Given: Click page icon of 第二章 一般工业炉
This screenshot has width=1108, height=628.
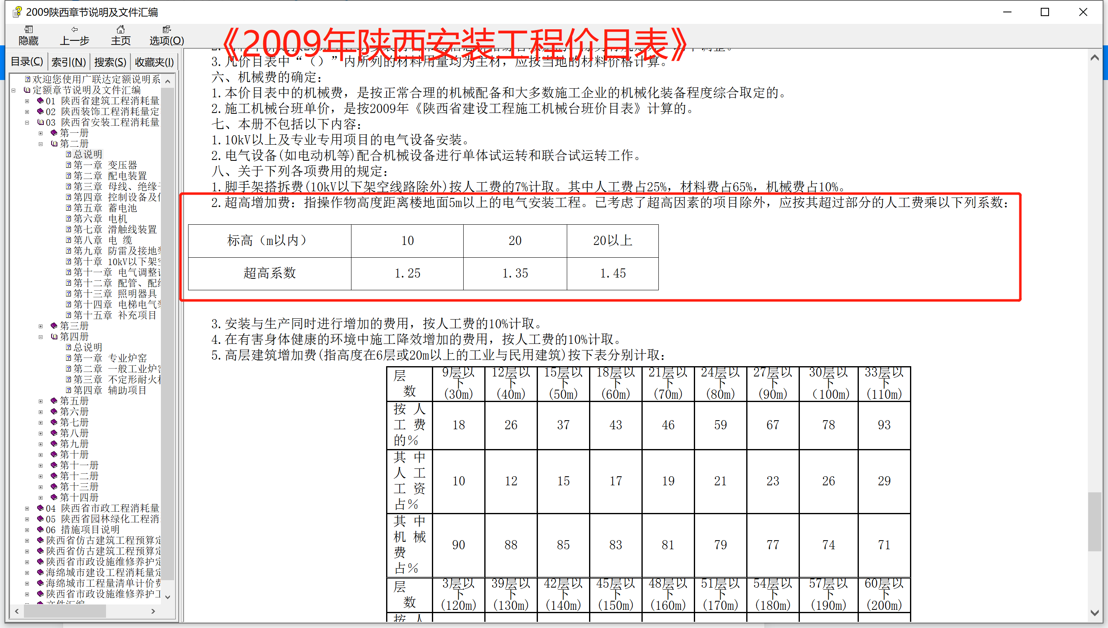Looking at the screenshot, I should point(68,369).
